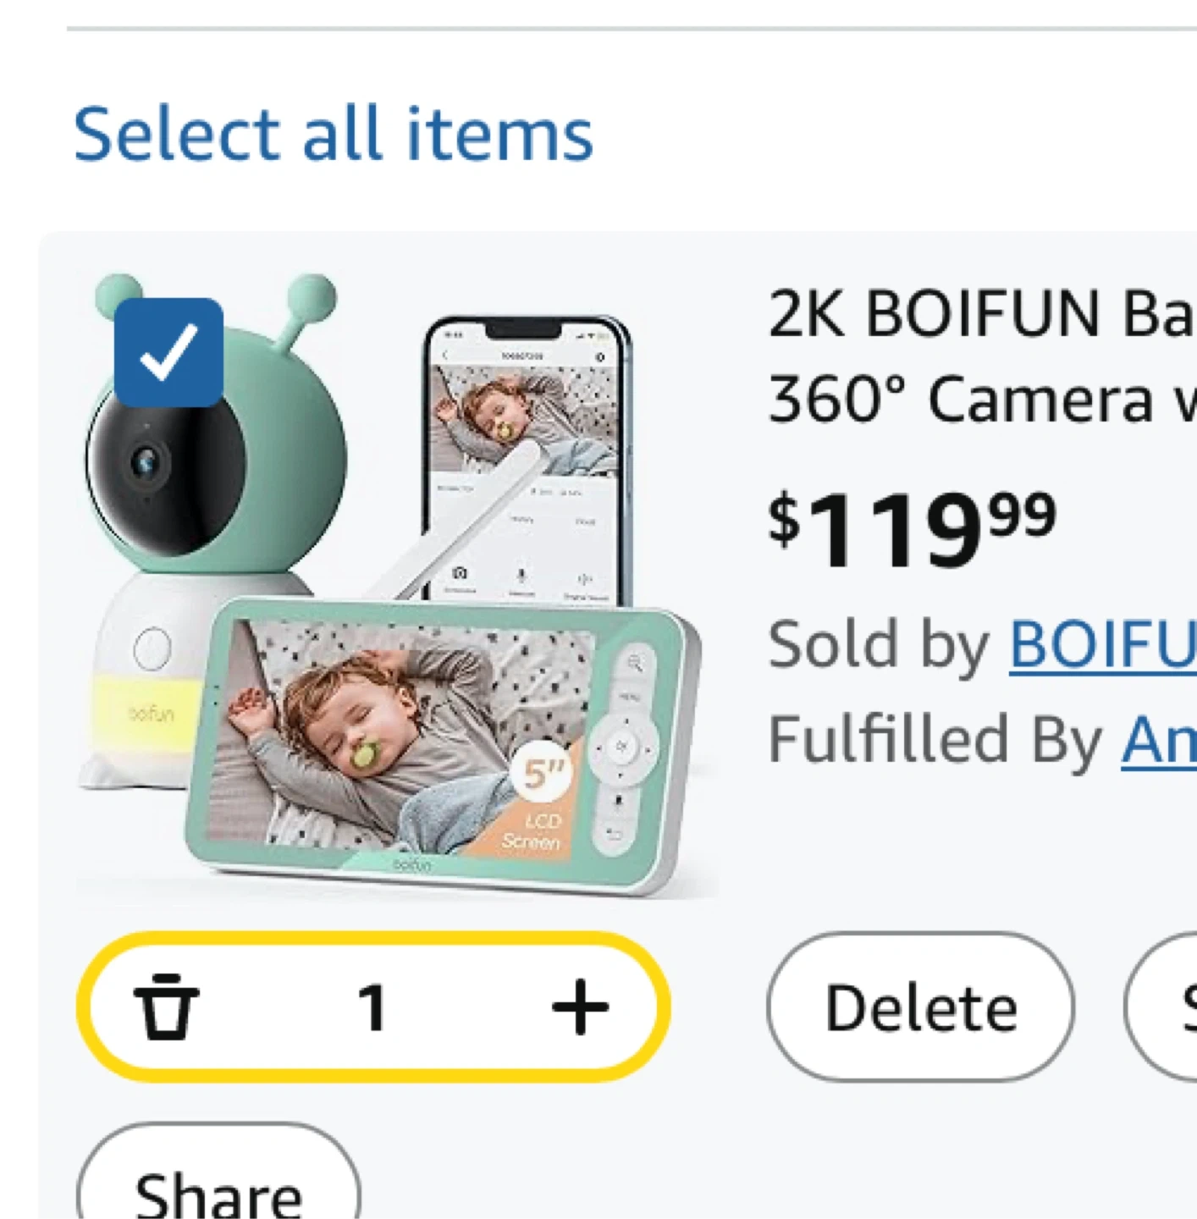Screen dimensions: 1197x1219
Task: Click the smartphone in the product photo
Action: [x=527, y=457]
